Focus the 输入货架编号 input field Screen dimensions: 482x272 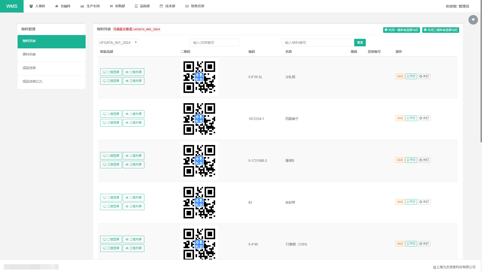coord(214,43)
